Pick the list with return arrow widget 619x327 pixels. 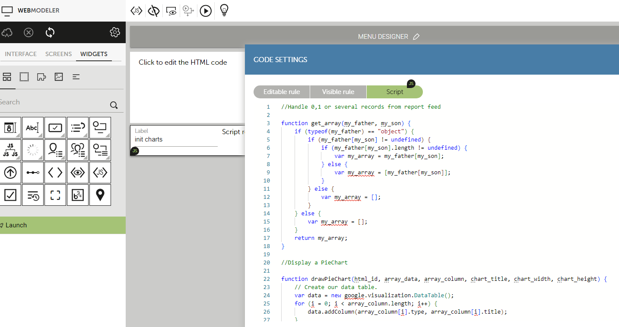tap(78, 128)
